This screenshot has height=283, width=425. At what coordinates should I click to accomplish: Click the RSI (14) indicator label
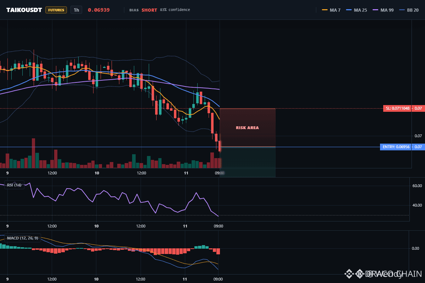(x=14, y=185)
